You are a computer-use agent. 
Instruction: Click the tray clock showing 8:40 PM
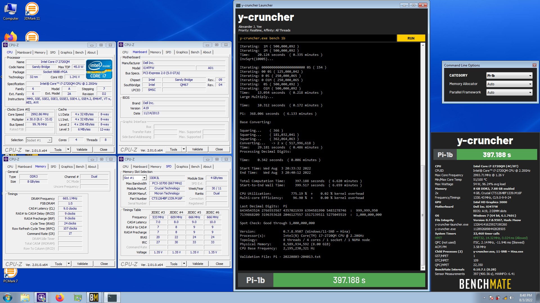tap(526, 298)
